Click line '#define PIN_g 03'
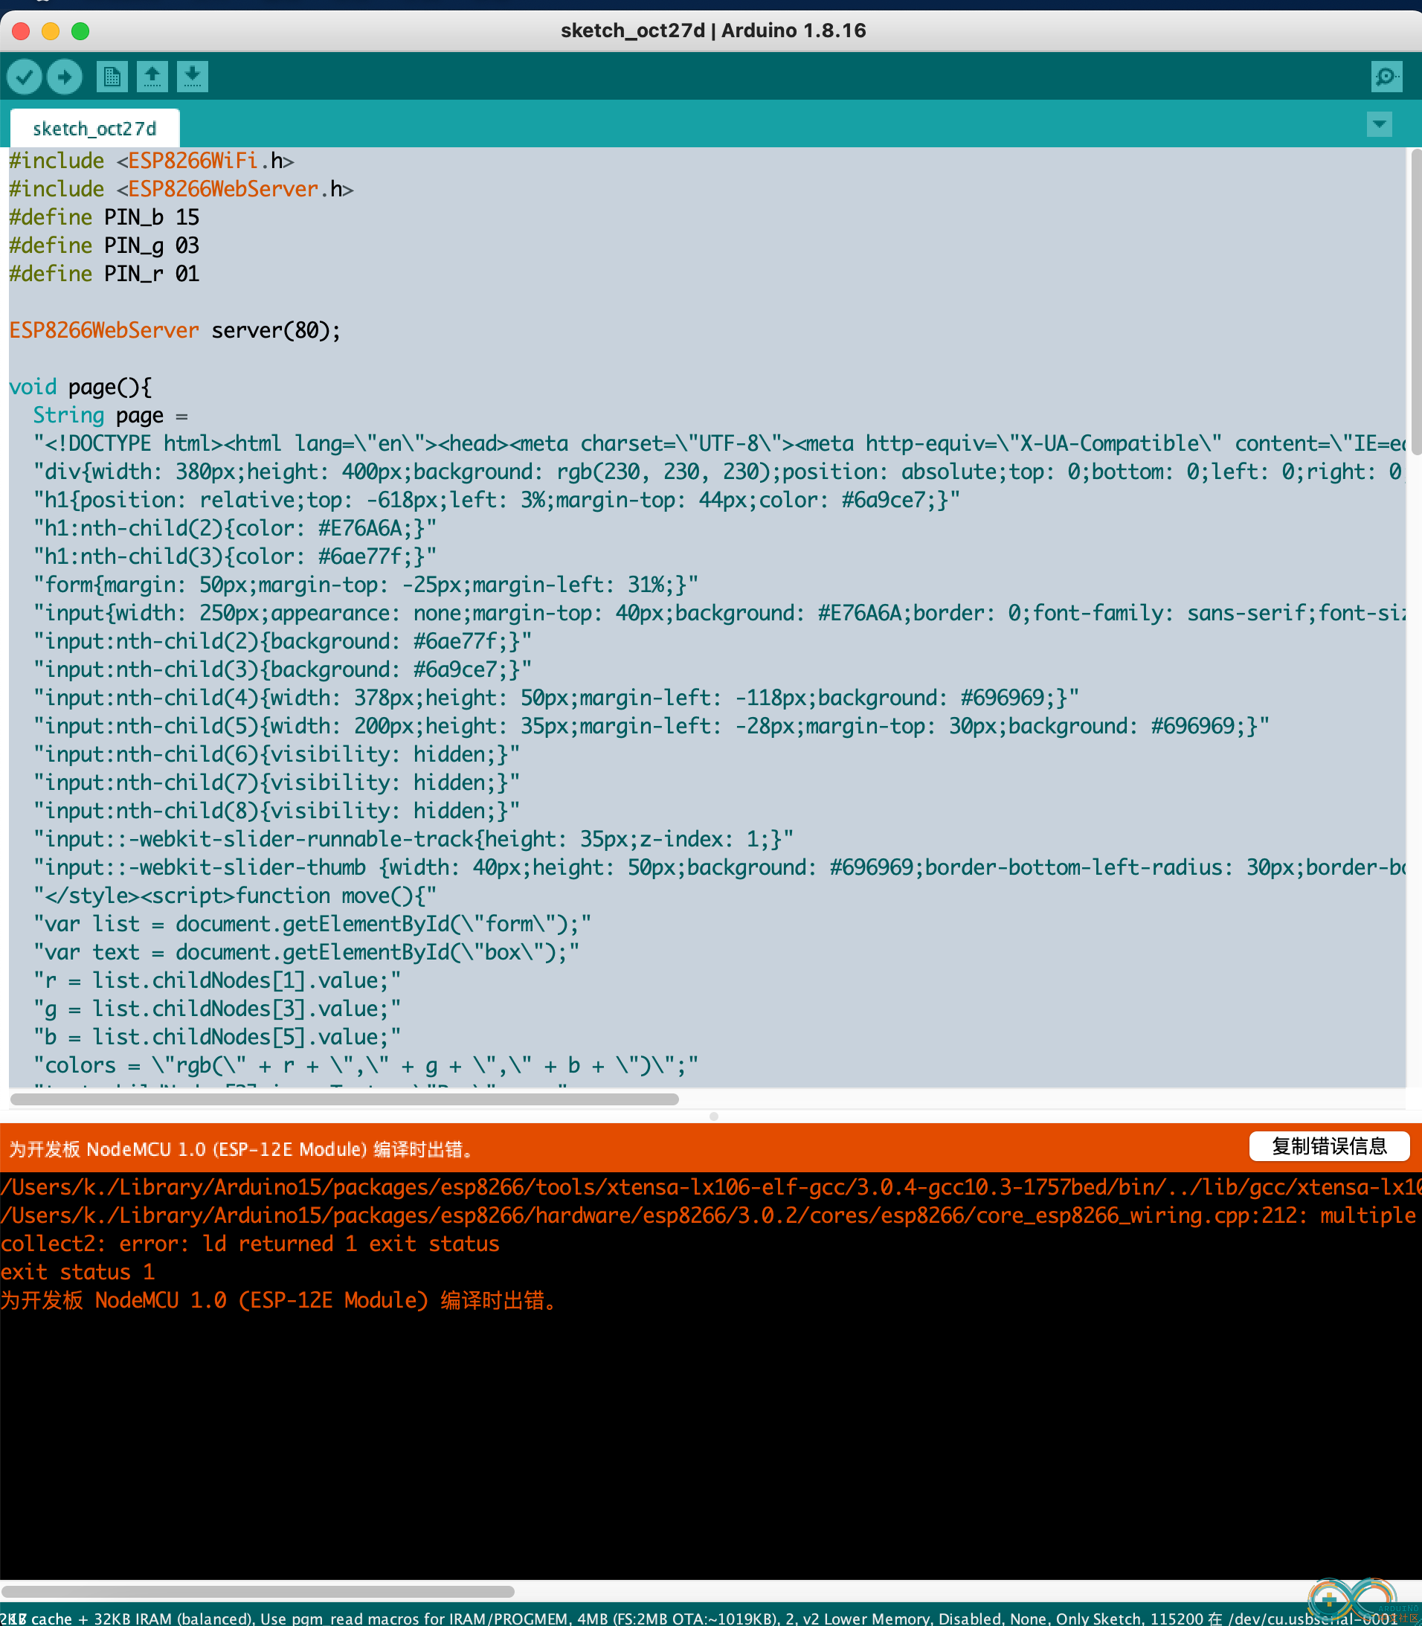The width and height of the screenshot is (1422, 1626). tap(104, 246)
